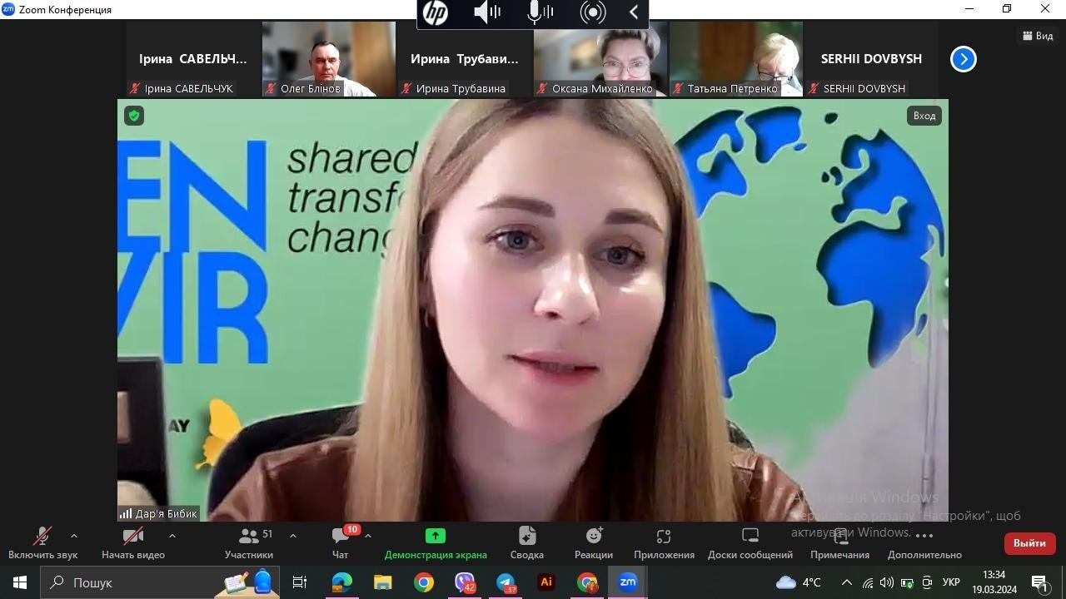
Task: Select Ирина Трубавина participant tile
Action: (465, 59)
